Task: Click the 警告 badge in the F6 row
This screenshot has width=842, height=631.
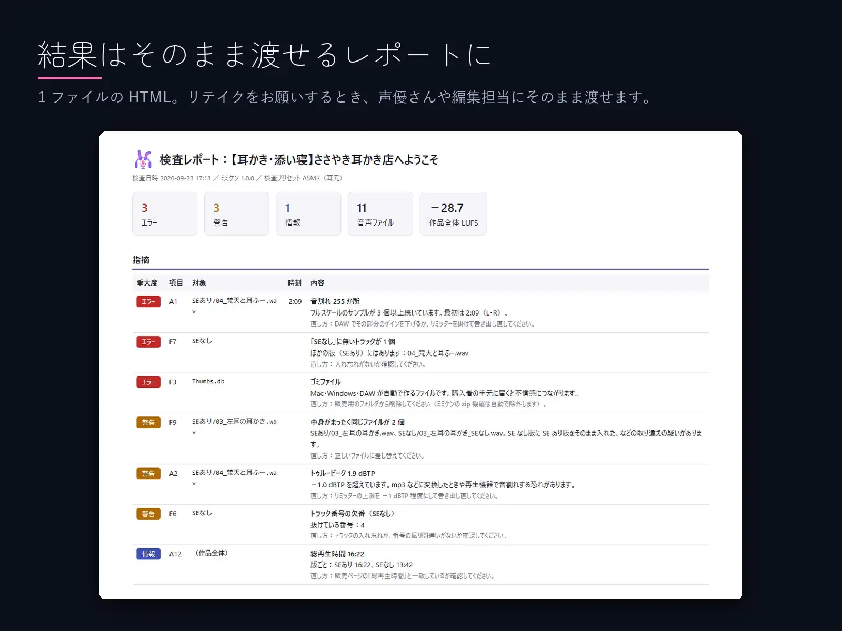Action: [148, 514]
